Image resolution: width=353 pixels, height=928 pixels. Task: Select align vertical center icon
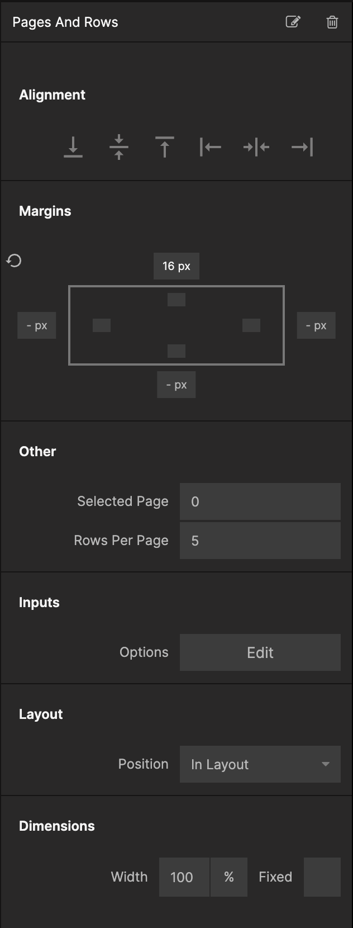click(x=119, y=147)
